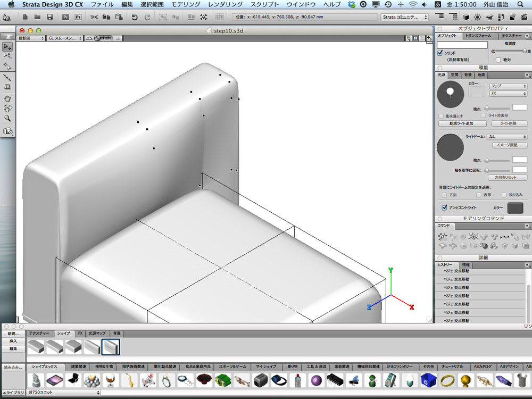Click the ambient light カラー swatch

coord(515,207)
